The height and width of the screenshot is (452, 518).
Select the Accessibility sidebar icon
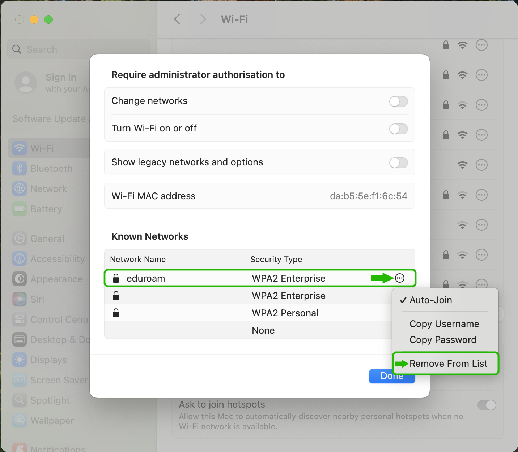57,258
